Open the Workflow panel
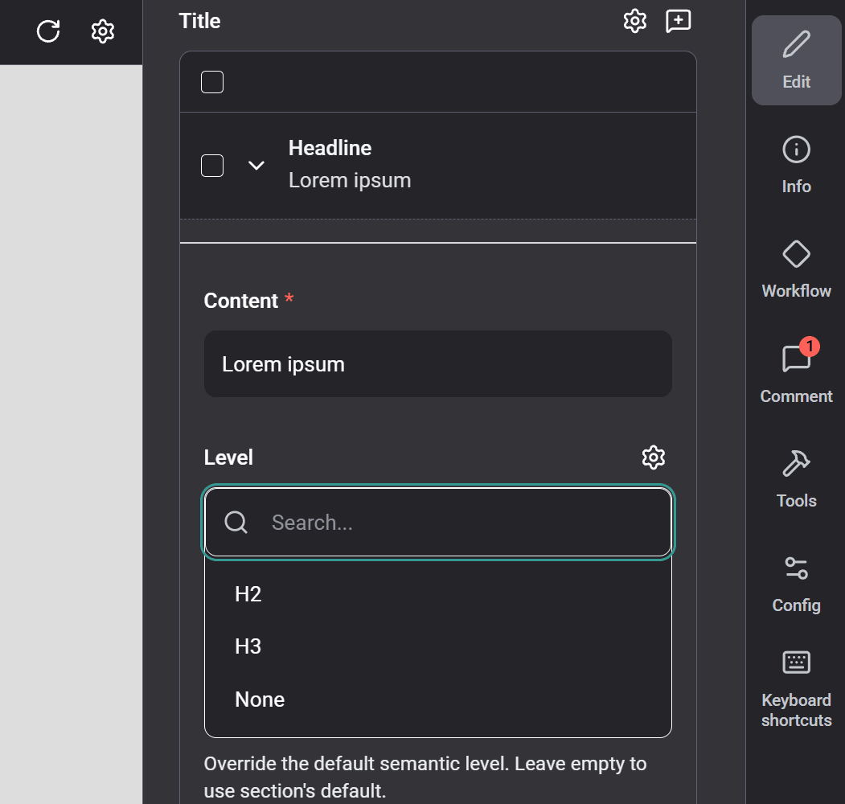 796,269
